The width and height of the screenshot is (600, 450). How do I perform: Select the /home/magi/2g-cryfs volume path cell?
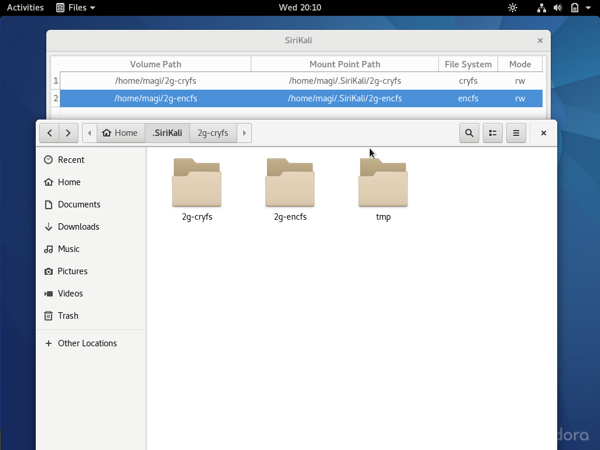click(155, 81)
